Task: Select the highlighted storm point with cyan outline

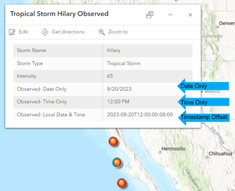Action: point(117,162)
